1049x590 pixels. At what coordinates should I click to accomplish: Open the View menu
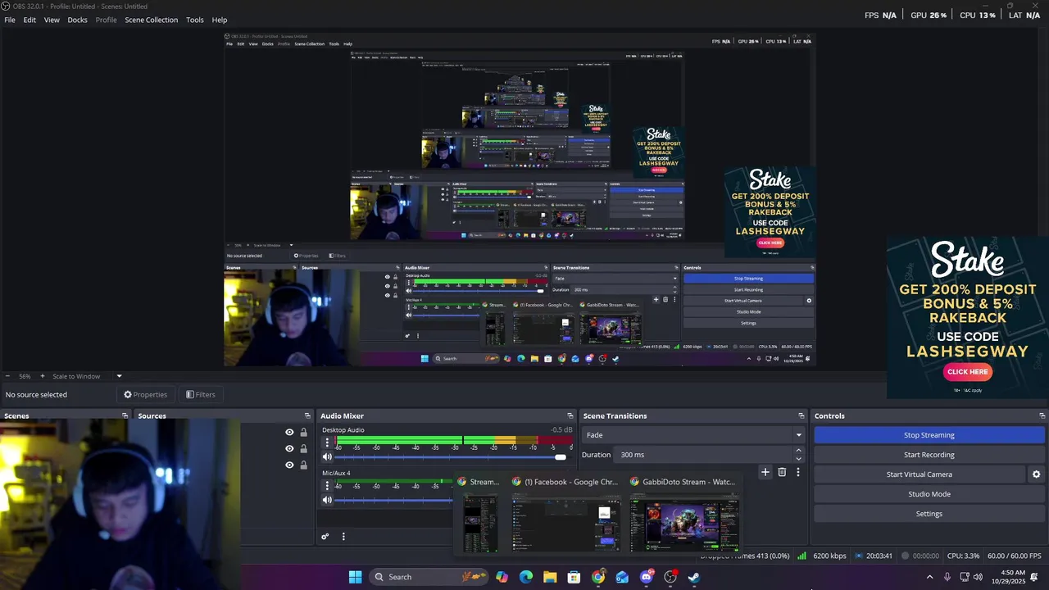tap(52, 20)
